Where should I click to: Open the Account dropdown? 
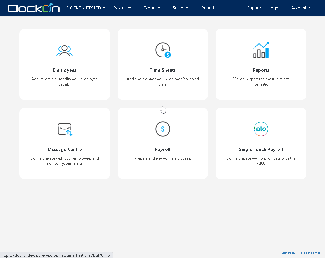point(301,8)
